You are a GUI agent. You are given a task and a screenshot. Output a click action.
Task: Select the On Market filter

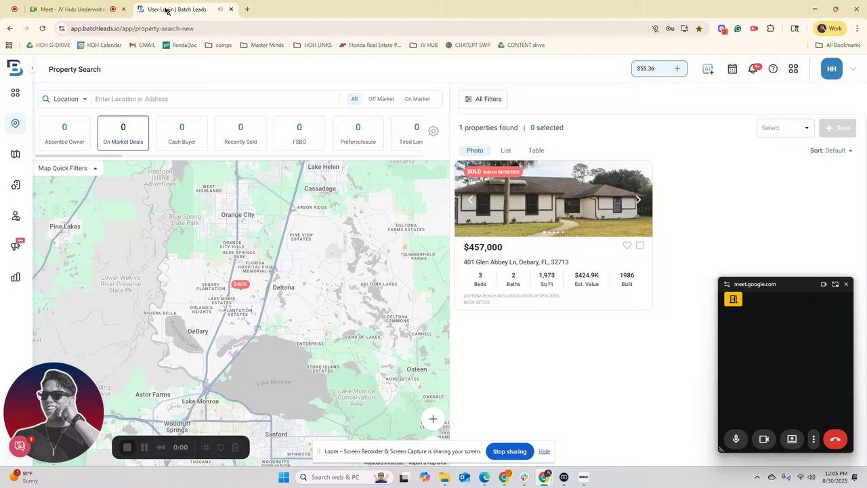(417, 99)
